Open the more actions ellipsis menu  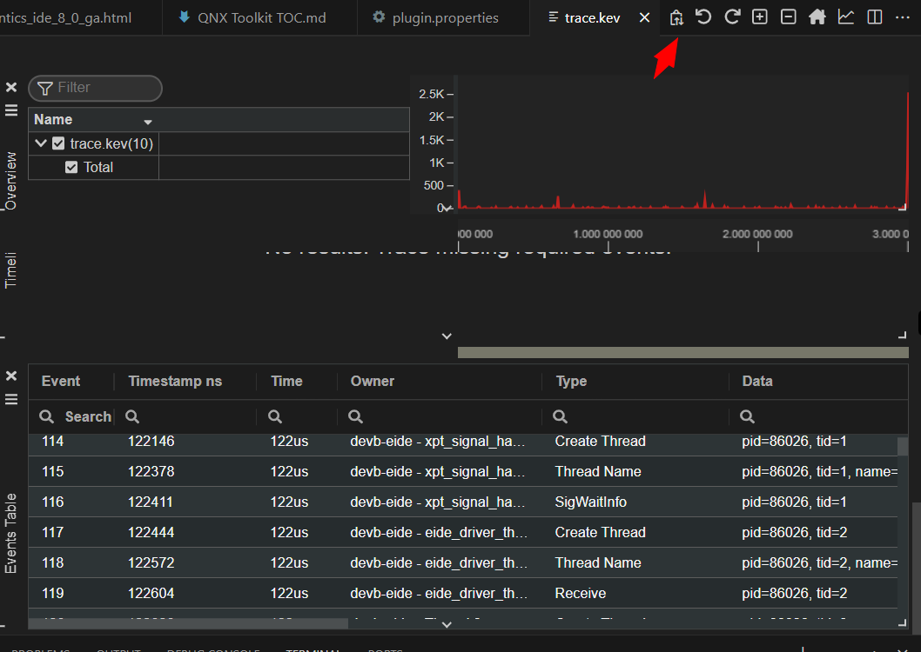click(903, 17)
